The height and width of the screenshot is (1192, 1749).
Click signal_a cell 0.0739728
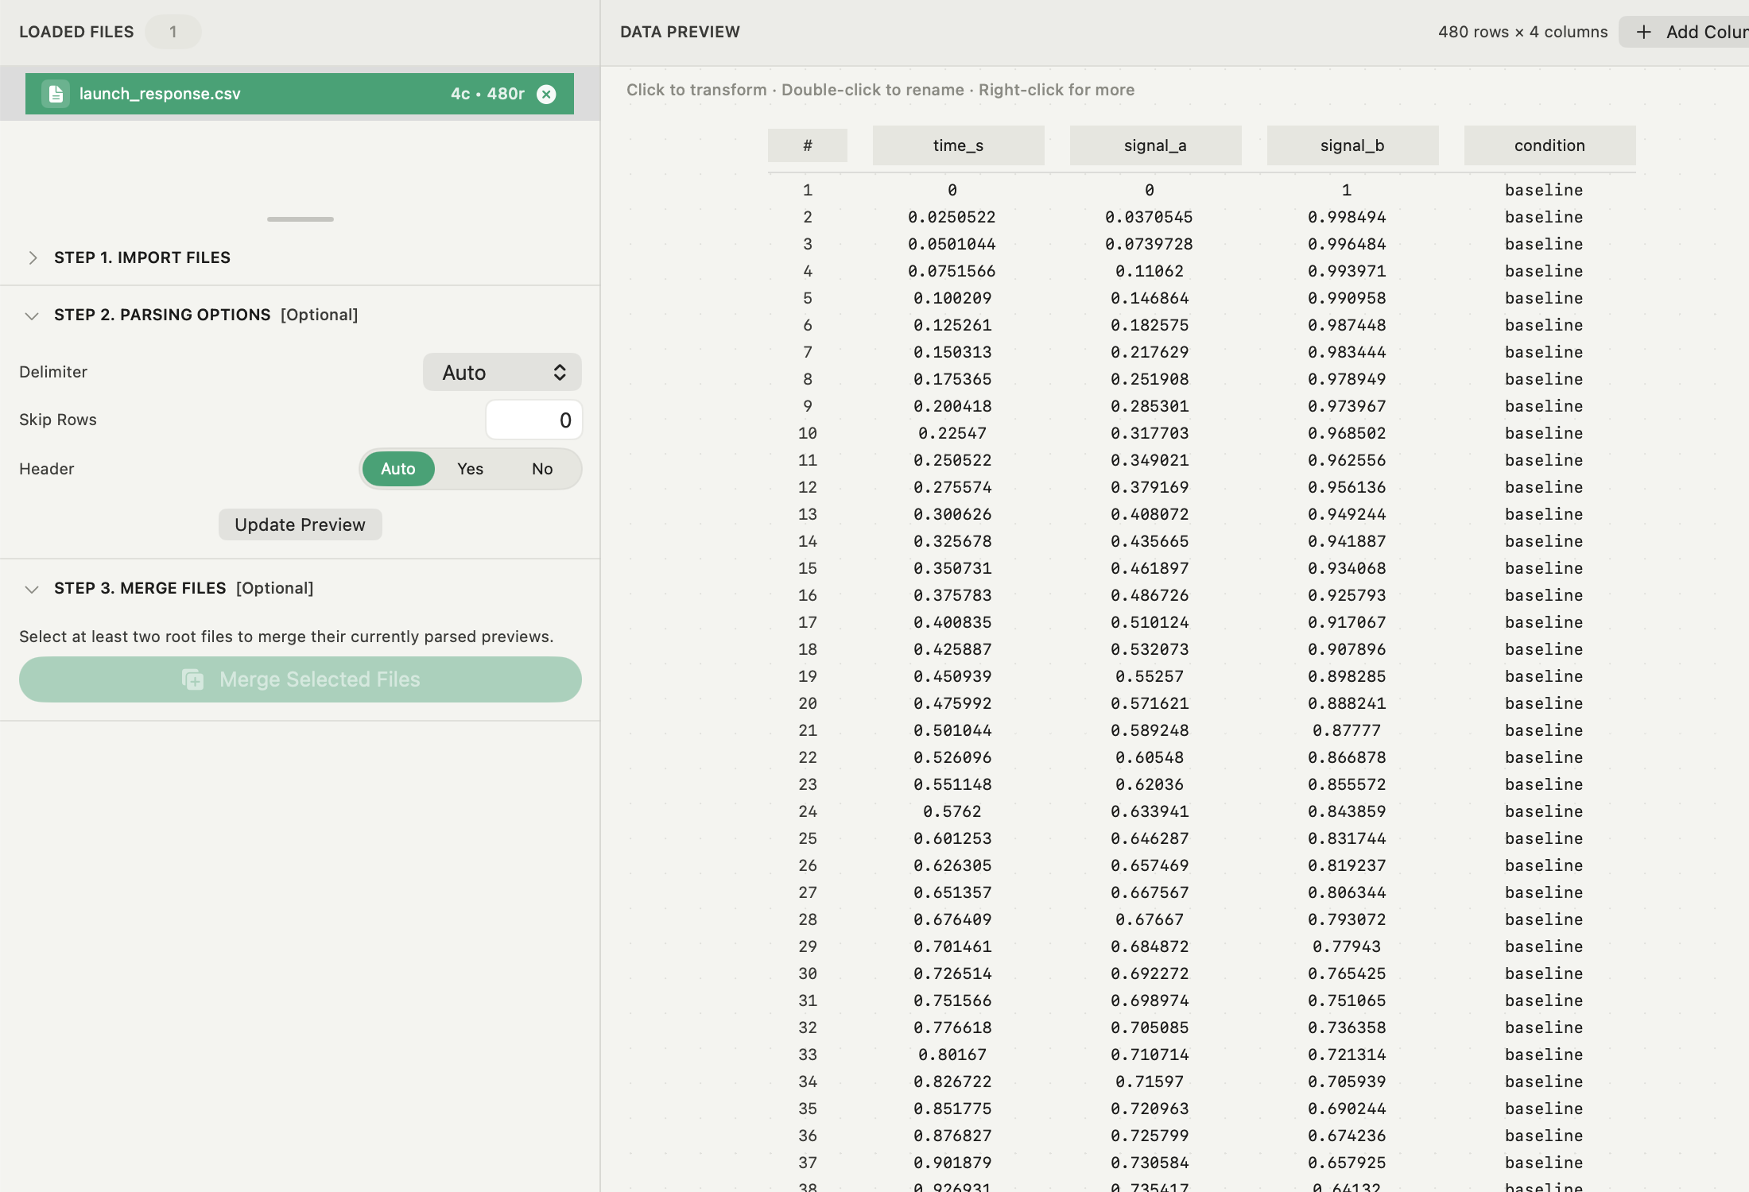[x=1150, y=244]
